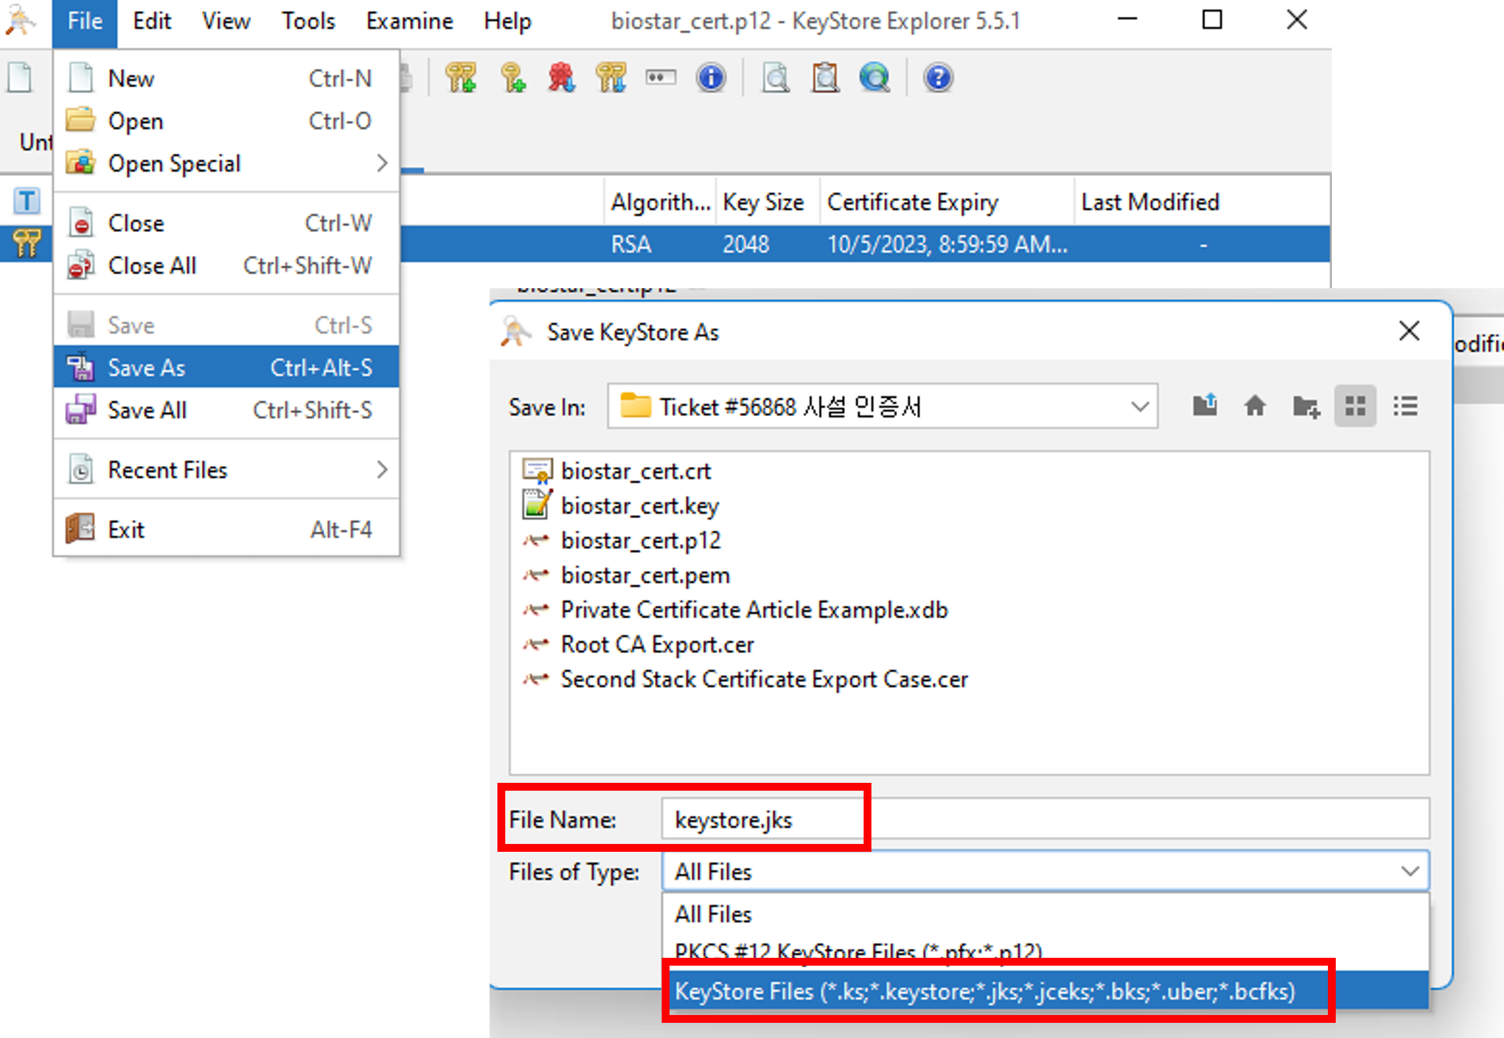This screenshot has height=1038, width=1504.
Task: Click the Examine SSL globe icon
Action: coord(875,78)
